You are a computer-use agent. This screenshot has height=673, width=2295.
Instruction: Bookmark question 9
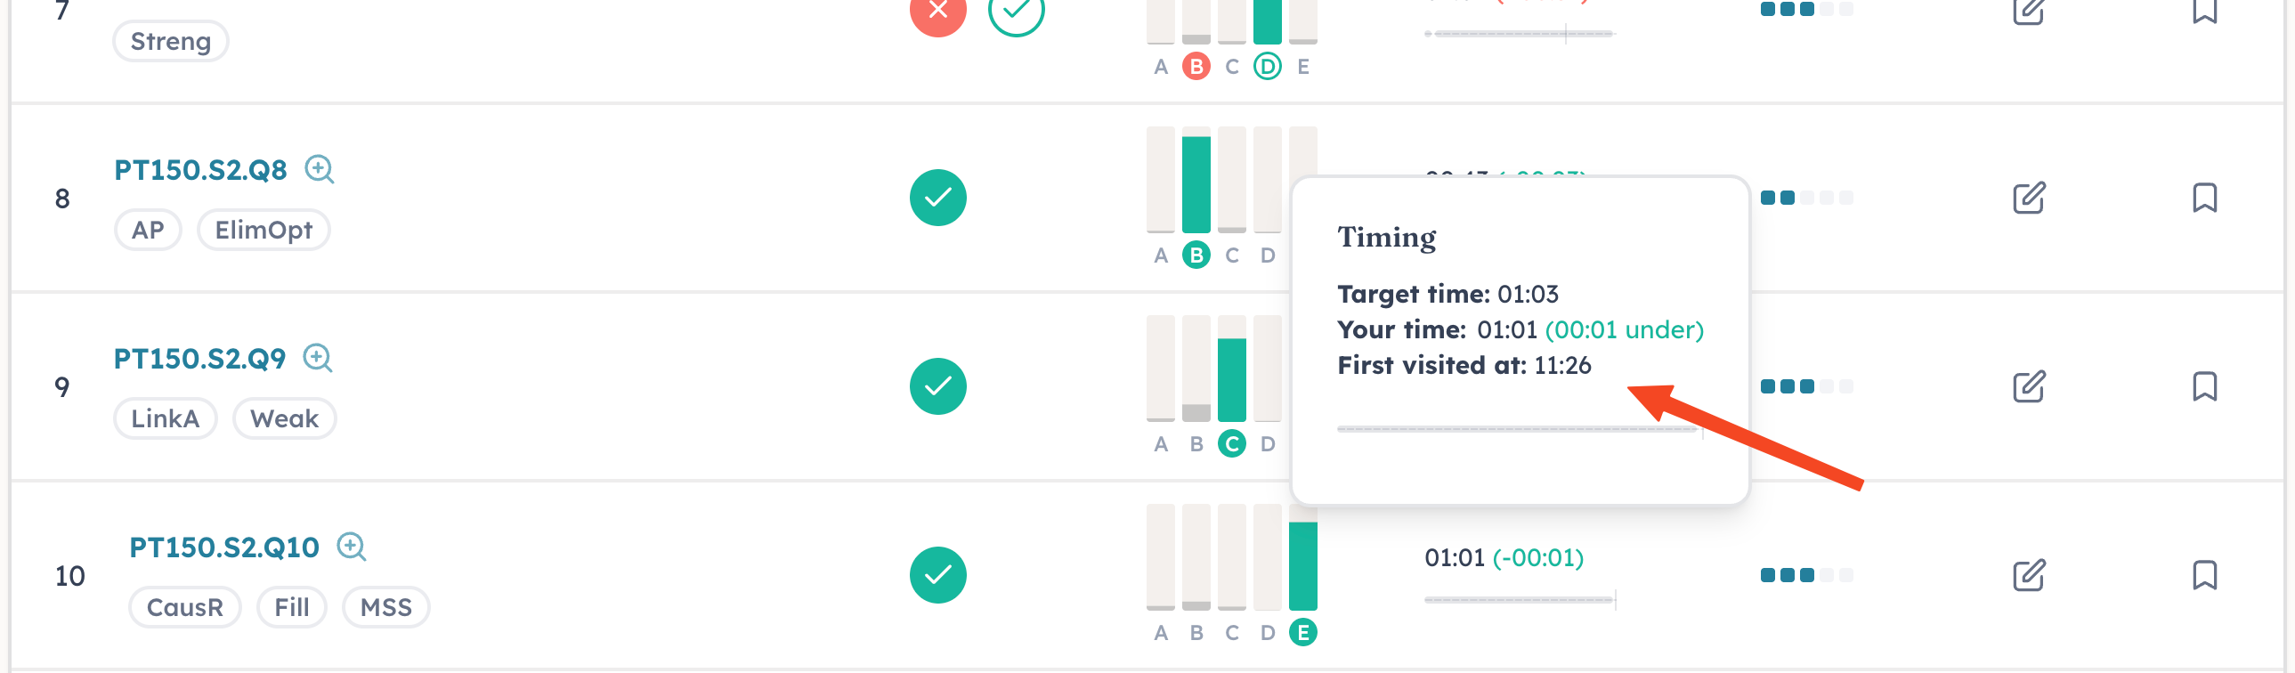coord(2204,386)
